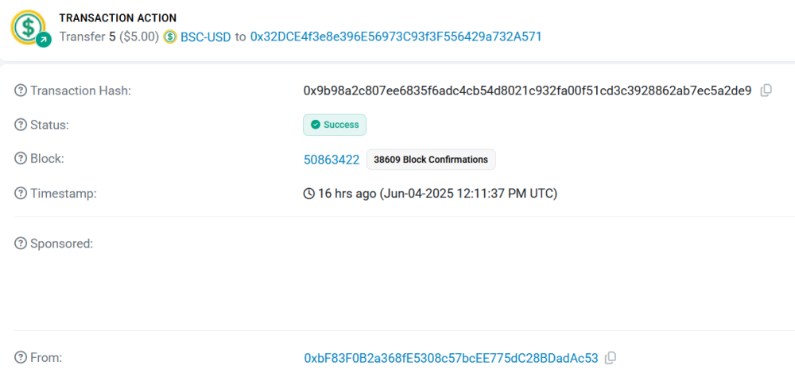Copy the transaction hash to clipboard
795x377 pixels.
(766, 91)
